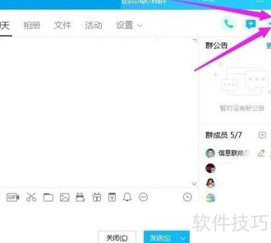Collapse the right side panel arrow
This screenshot has height=243, width=271.
click(195, 40)
